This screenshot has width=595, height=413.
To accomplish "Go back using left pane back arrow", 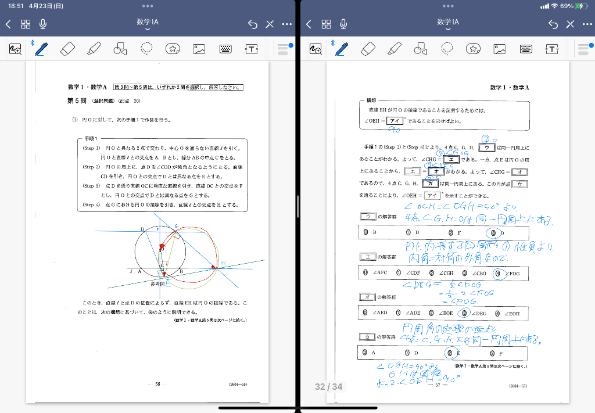I will (x=8, y=24).
